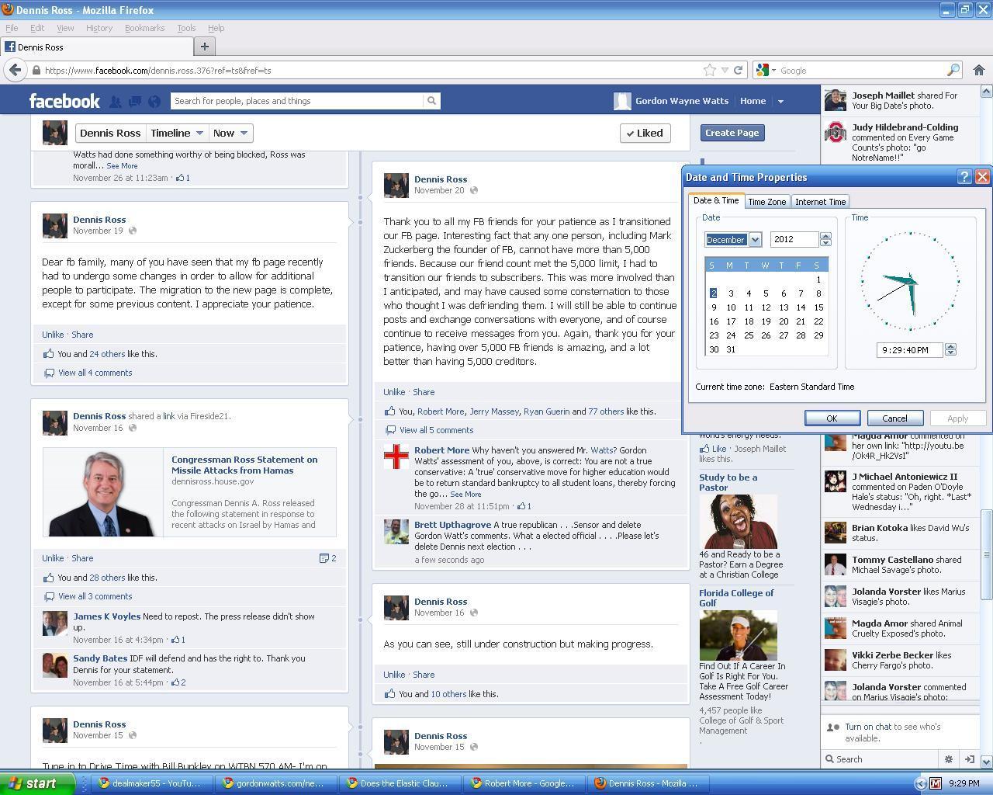
Task: Click View all 5 comments
Action: [436, 430]
